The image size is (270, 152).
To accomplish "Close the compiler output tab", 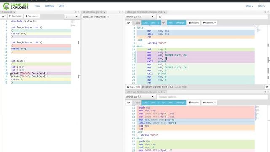I will (104, 12).
